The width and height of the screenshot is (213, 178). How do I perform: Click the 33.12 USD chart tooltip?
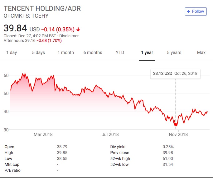tap(175, 74)
